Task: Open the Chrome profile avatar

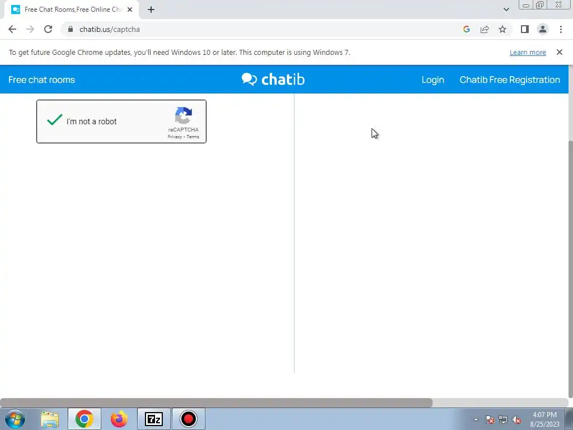Action: click(x=543, y=29)
